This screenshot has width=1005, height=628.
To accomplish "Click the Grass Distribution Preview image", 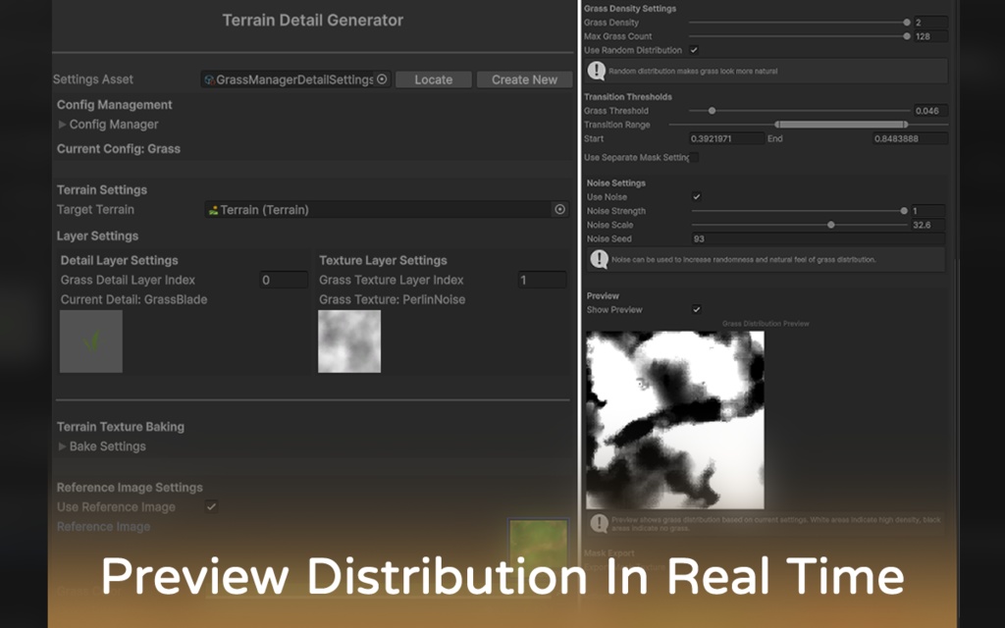I will point(675,420).
